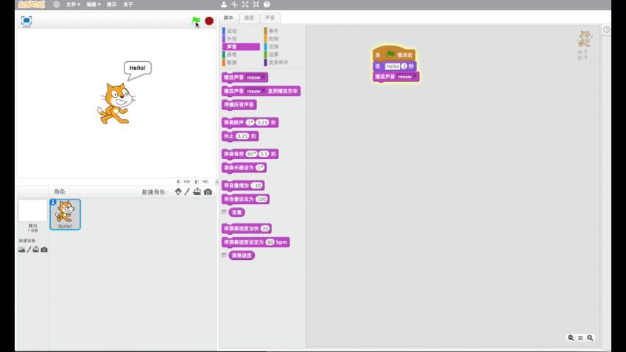626x352 pixels.
Task: Edit 100 value in 将音量设定为 block
Action: [262, 199]
